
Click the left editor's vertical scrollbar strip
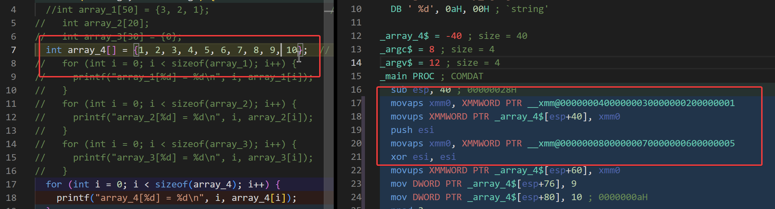click(329, 106)
